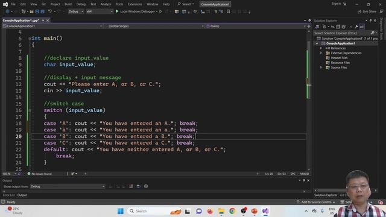Screen dimensions: 386x217
Task: Open Show output from Debug dropdown
Action: pyautogui.click(x=68, y=186)
